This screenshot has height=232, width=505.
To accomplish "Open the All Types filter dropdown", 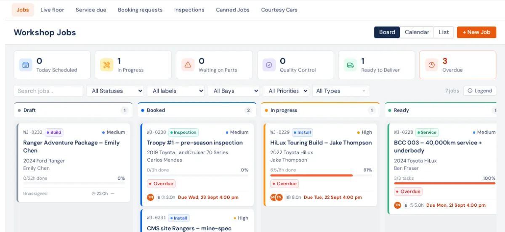I will [x=341, y=91].
